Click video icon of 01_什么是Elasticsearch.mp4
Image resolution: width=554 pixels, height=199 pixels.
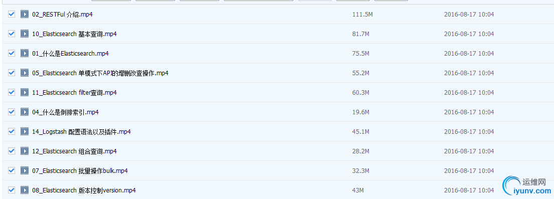pos(25,53)
